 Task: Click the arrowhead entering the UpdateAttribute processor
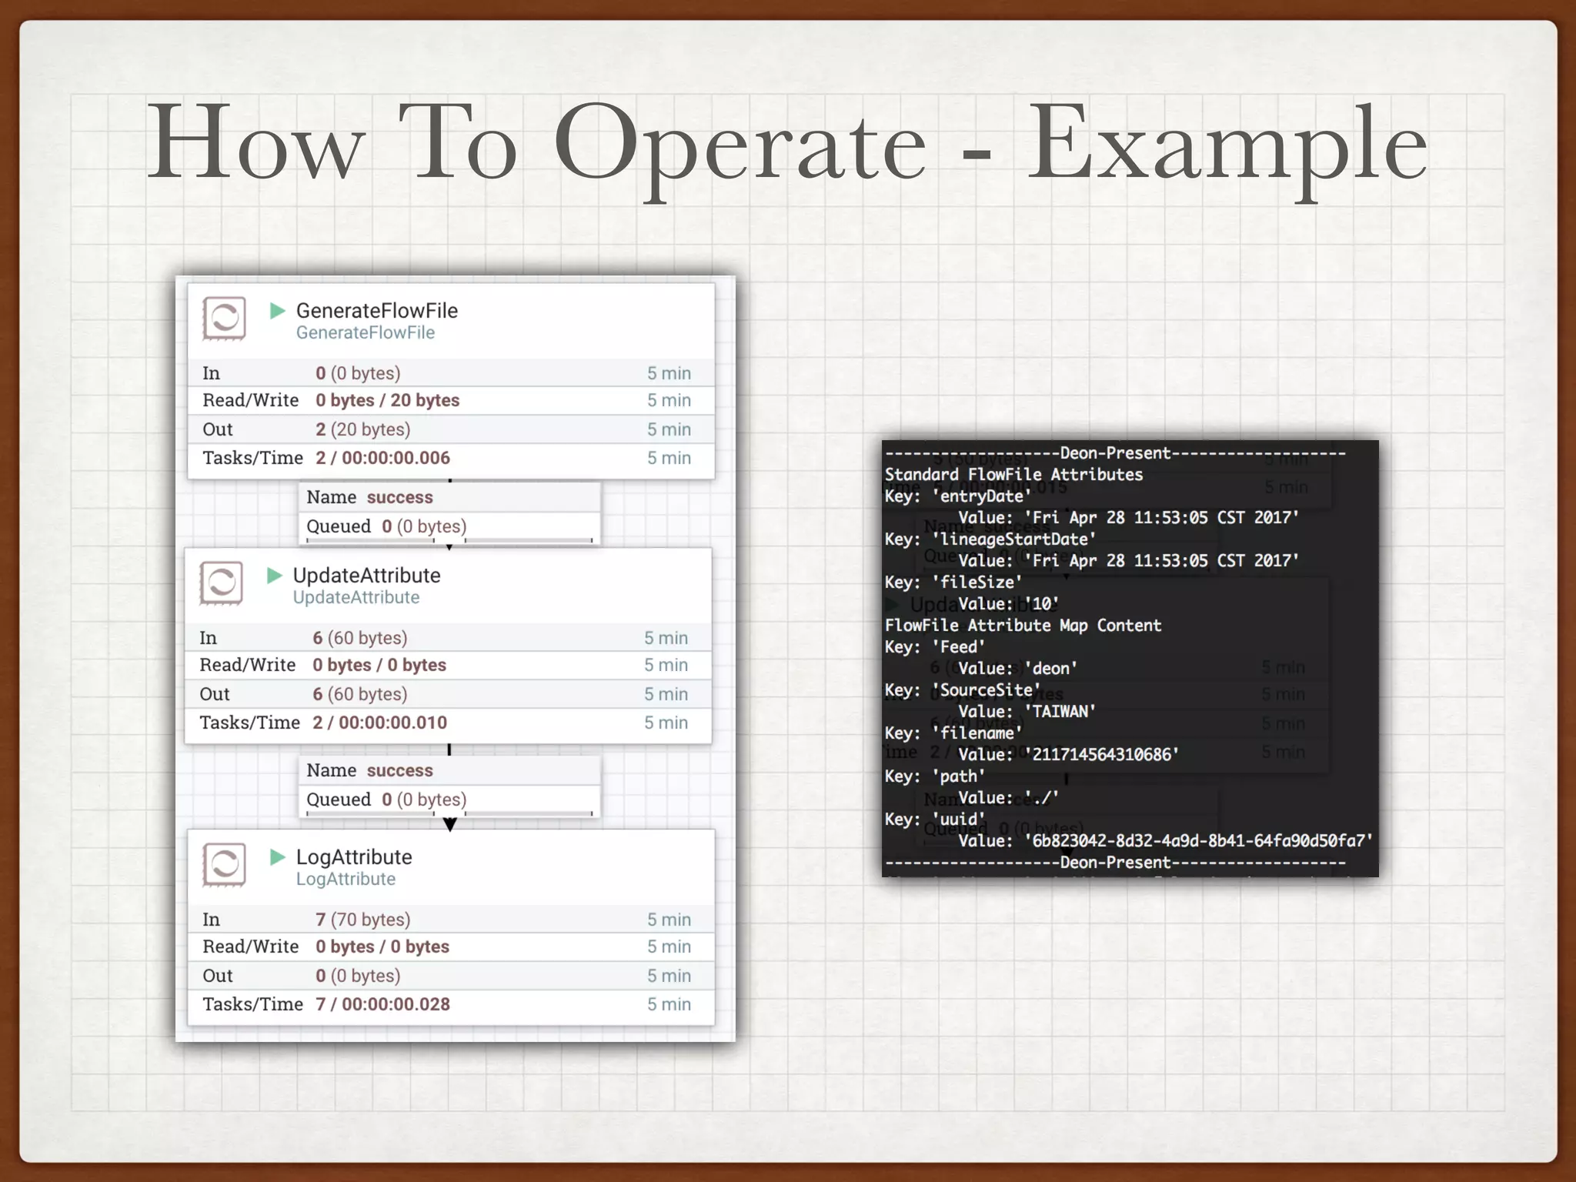coord(449,547)
